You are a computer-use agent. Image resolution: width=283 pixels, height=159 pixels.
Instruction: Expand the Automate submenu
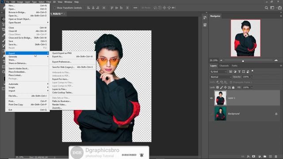tap(27, 84)
